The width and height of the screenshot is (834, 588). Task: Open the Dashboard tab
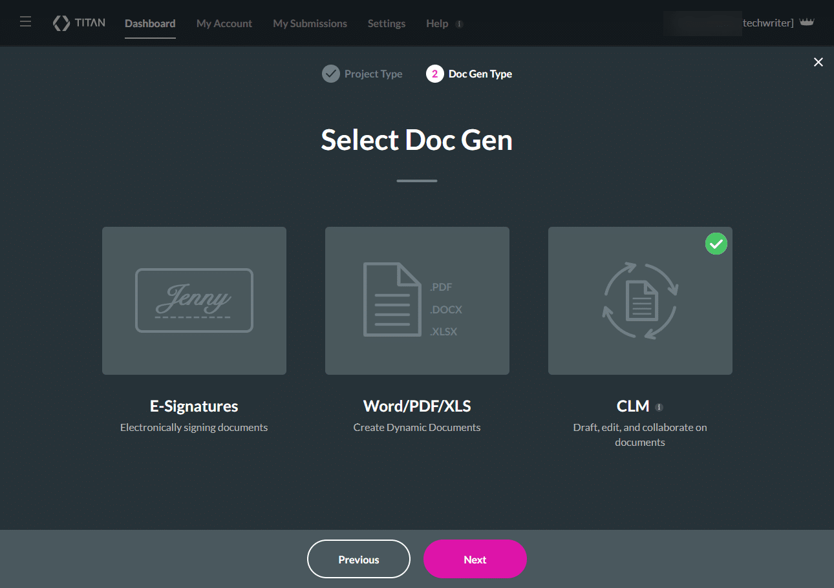[x=150, y=23]
